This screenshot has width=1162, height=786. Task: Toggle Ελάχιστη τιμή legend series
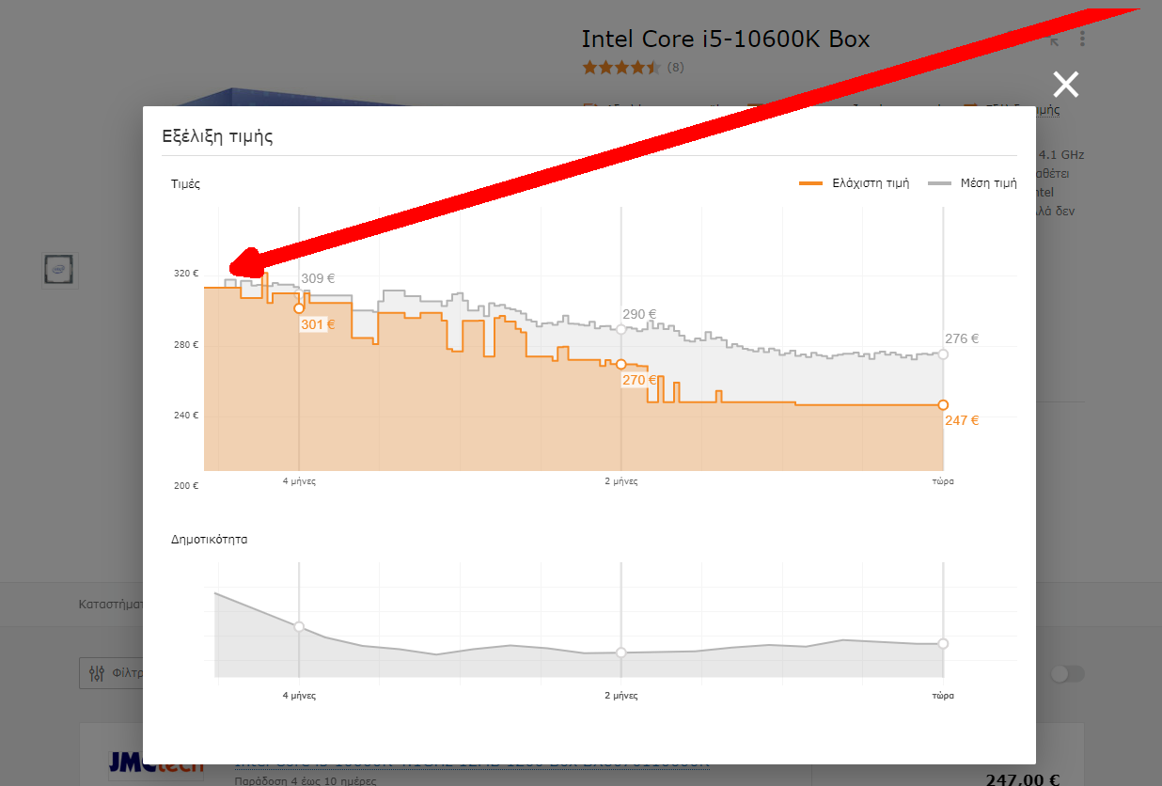854,183
